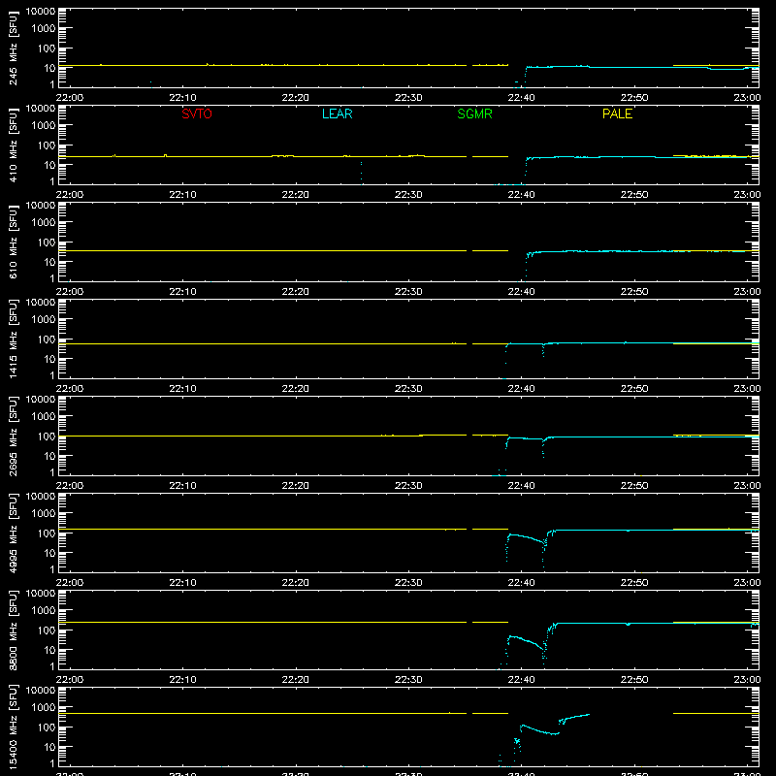Click 22:10 tick under the 245 MHz panel
Image resolution: width=776 pixels, height=776 pixels.
(182, 98)
